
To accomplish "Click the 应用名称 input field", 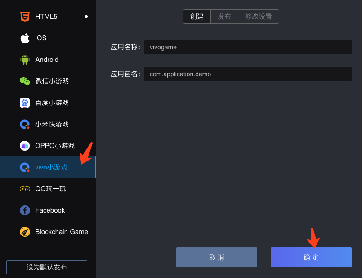I will pos(248,47).
